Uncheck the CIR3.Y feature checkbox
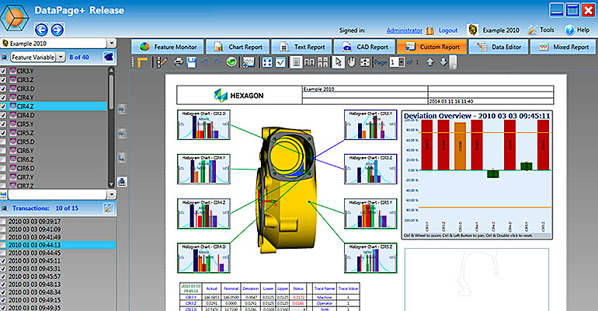This screenshot has width=598, height=311. [x=3, y=71]
